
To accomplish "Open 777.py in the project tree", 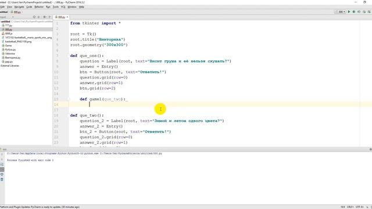I will coord(9,26).
